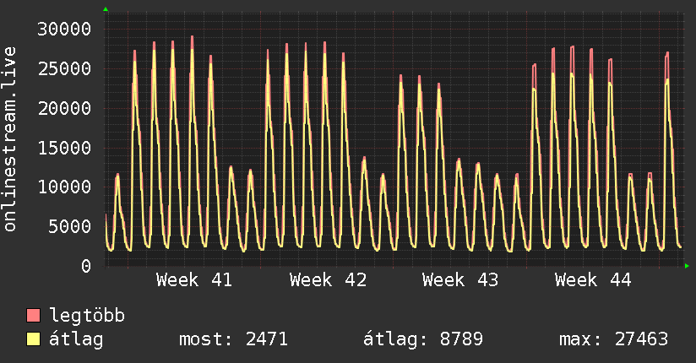Click the legtöbb legend label
Image resolution: width=696 pixels, height=363 pixels.
[87, 315]
